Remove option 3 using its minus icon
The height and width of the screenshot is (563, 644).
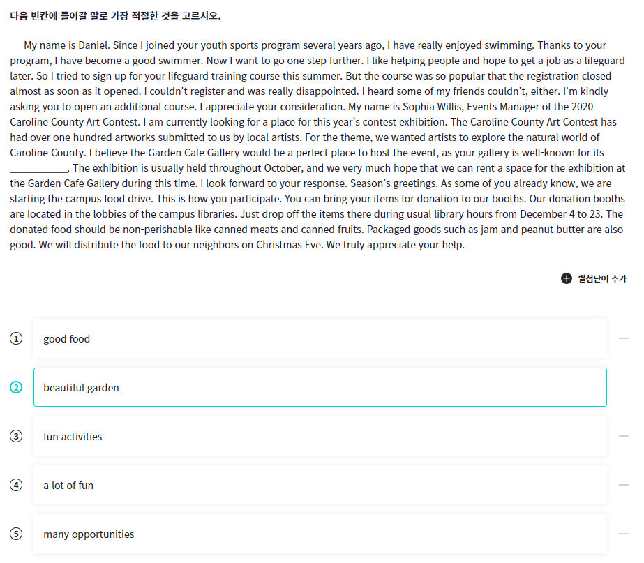[x=624, y=436]
